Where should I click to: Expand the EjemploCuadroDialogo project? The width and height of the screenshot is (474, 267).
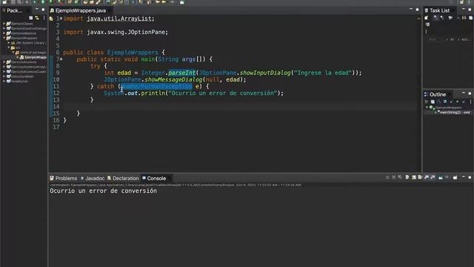click(x=4, y=28)
